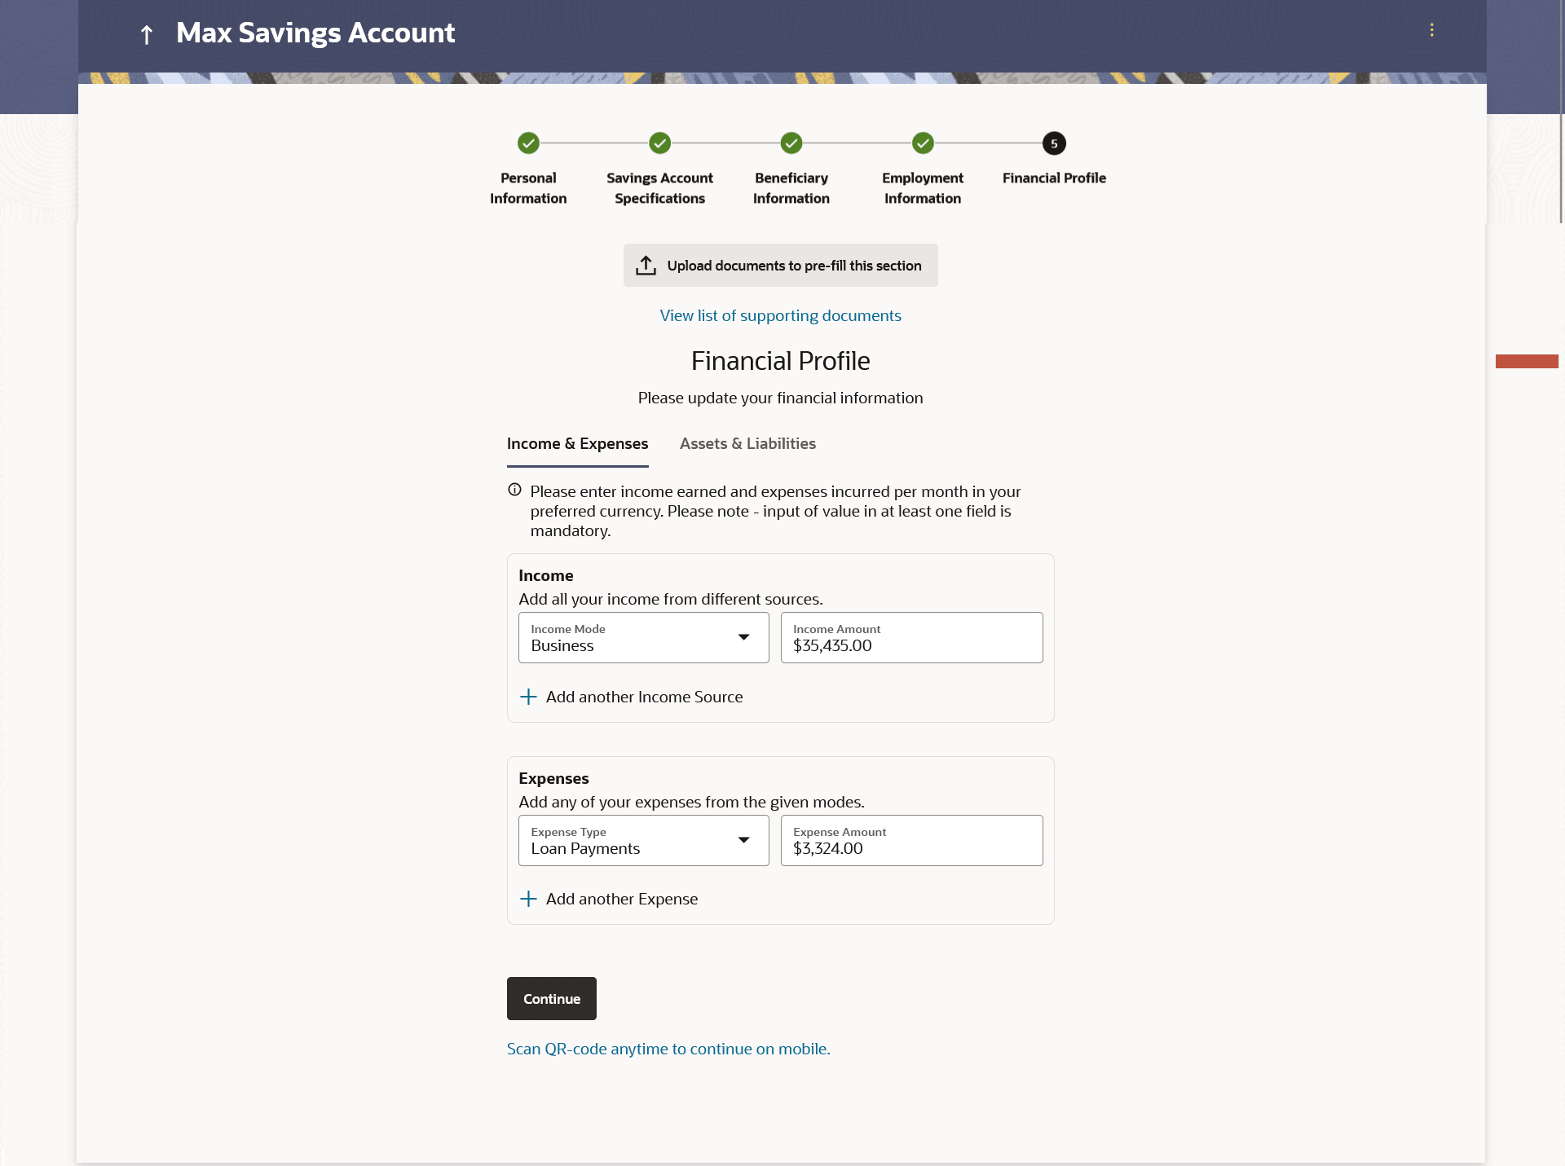Click the Employment Information step checkmark
This screenshot has width=1565, height=1166.
tap(922, 143)
